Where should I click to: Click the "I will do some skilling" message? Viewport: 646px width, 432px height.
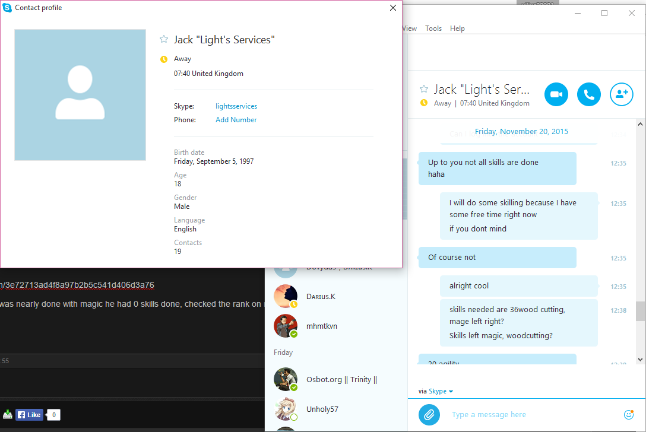point(519,216)
